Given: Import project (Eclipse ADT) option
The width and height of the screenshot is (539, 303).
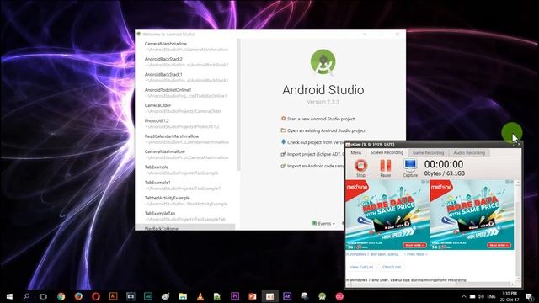Looking at the screenshot, I should (x=312, y=154).
